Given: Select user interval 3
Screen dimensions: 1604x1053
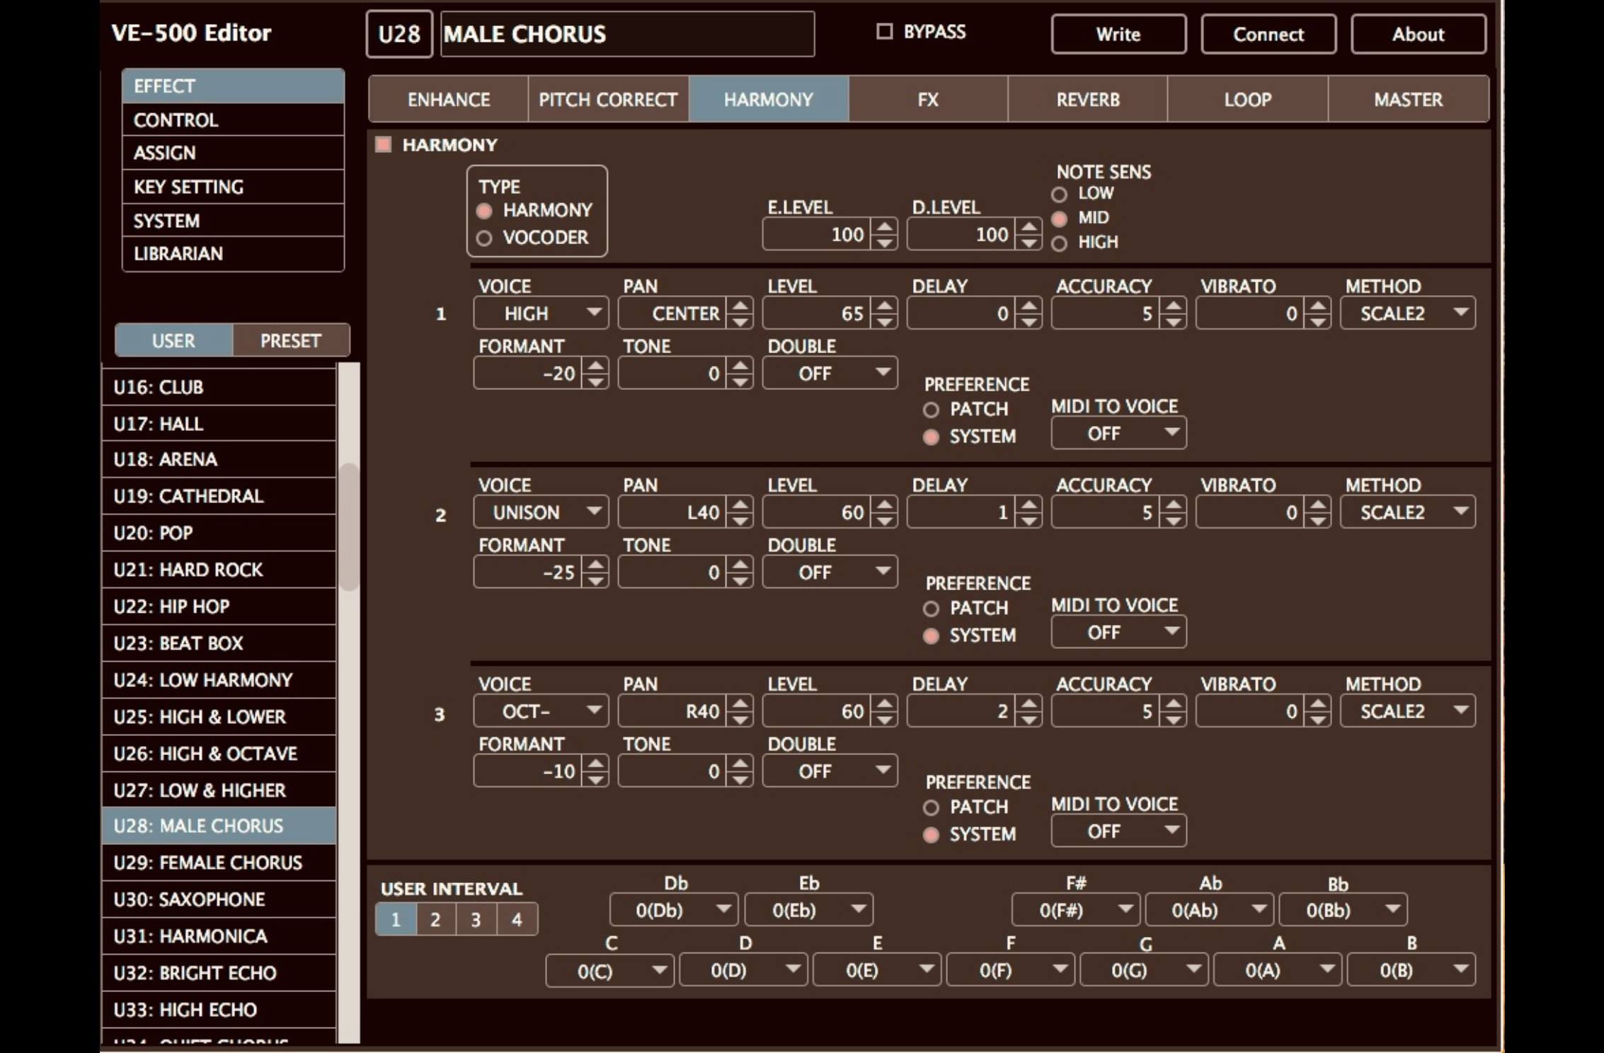Looking at the screenshot, I should pos(476,919).
